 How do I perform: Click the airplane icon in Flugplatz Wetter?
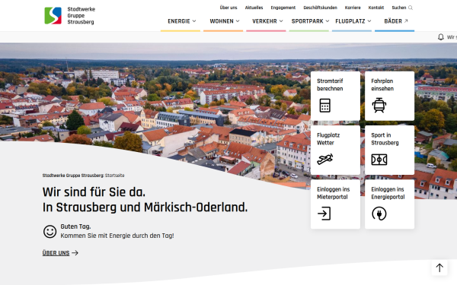pos(324,159)
